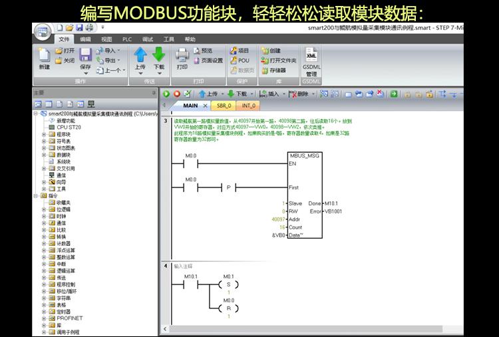This screenshot has width=499, height=337.
Task: Click the green RUN button in editor toolbar
Action: [x=167, y=94]
